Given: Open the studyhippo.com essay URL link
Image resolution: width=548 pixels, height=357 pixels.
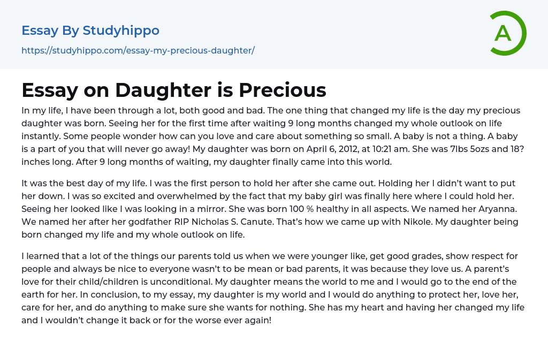Looking at the screenshot, I should [138, 50].
